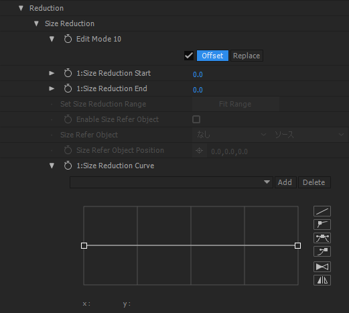The height and width of the screenshot is (313, 349).
Task: Toggle stopwatch for 1:Size Reduction End
Action: [68, 88]
